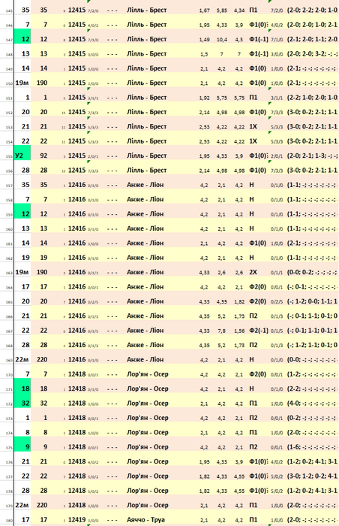Image resolution: width=339 pixels, height=526 pixels.
Task: Click 'П2' cell in row 166
Action: tap(253, 316)
